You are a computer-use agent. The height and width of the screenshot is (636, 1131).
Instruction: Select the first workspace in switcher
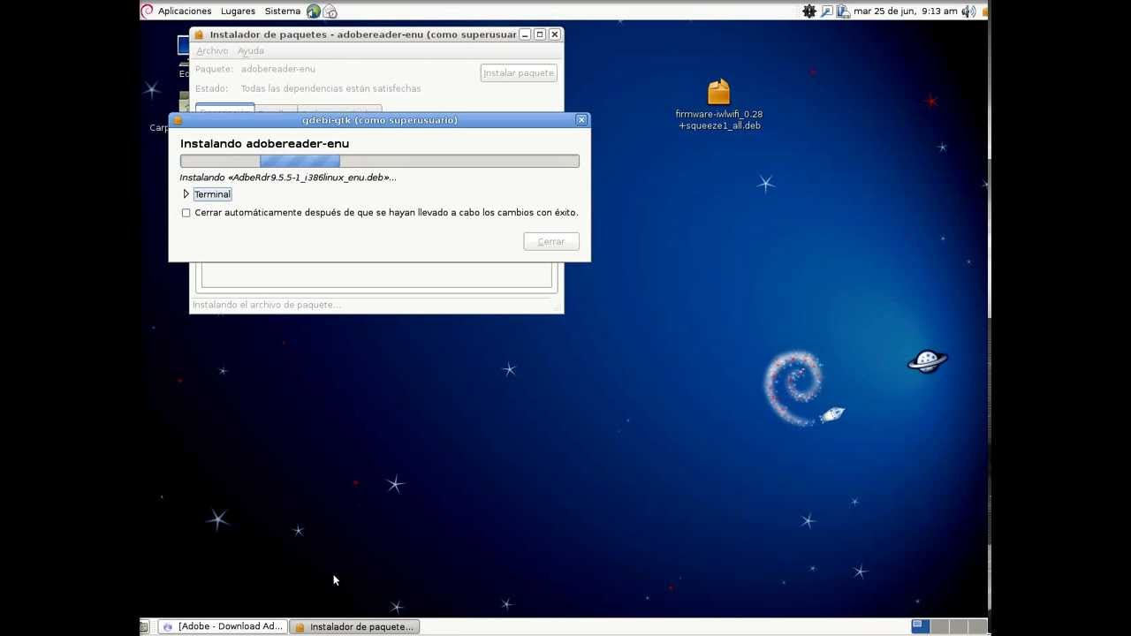(920, 626)
